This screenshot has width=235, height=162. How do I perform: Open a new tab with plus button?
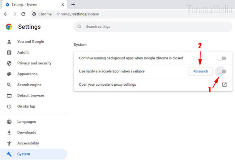click(x=73, y=5)
